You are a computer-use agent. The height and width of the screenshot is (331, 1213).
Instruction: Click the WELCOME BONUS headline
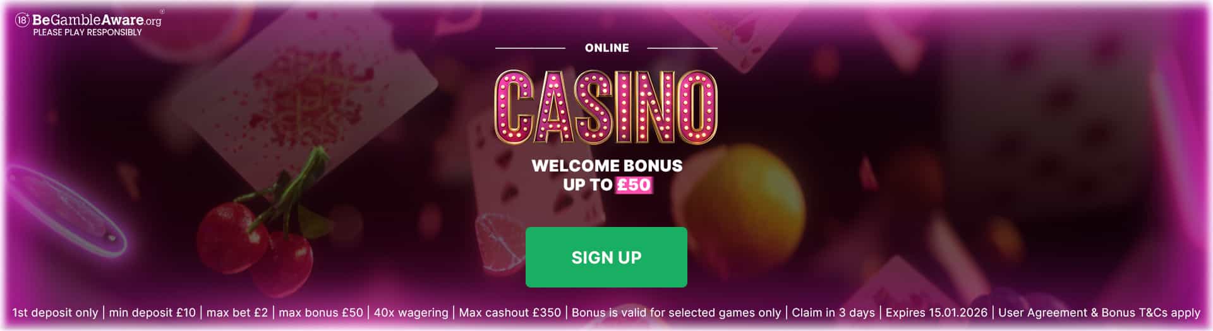[x=607, y=166]
